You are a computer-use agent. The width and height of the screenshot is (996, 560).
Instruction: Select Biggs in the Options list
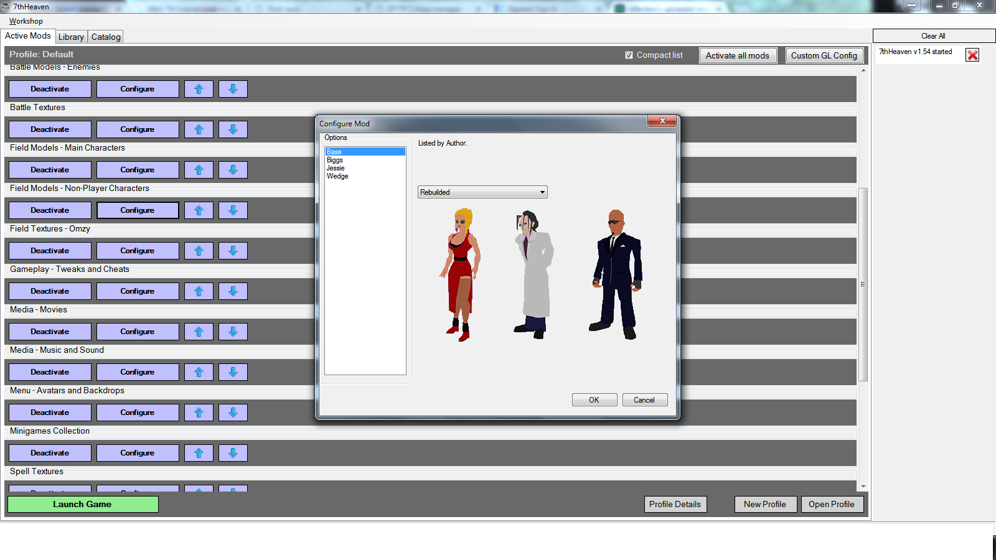[365, 160]
